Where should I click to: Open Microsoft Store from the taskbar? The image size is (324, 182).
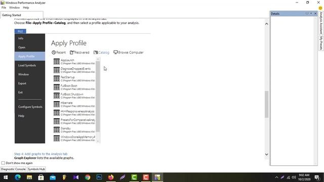tap(41, 177)
